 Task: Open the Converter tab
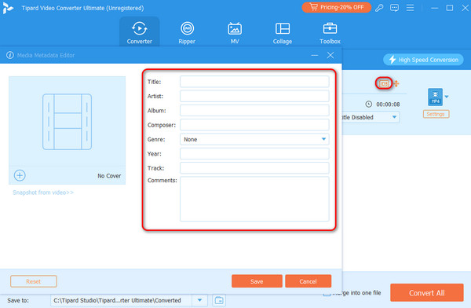(140, 32)
